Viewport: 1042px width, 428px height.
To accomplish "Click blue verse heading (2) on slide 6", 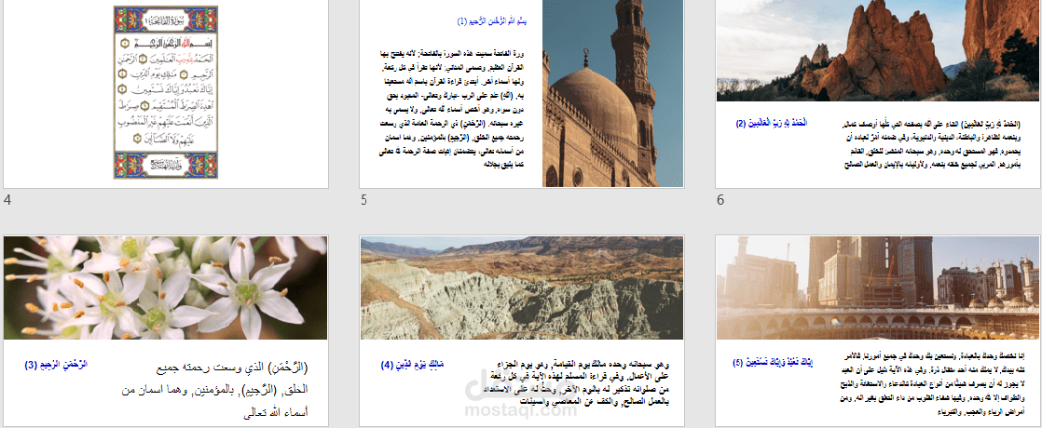I will click(x=771, y=123).
